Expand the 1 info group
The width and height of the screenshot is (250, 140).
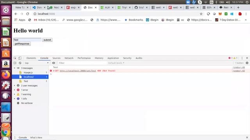click(x=14, y=99)
